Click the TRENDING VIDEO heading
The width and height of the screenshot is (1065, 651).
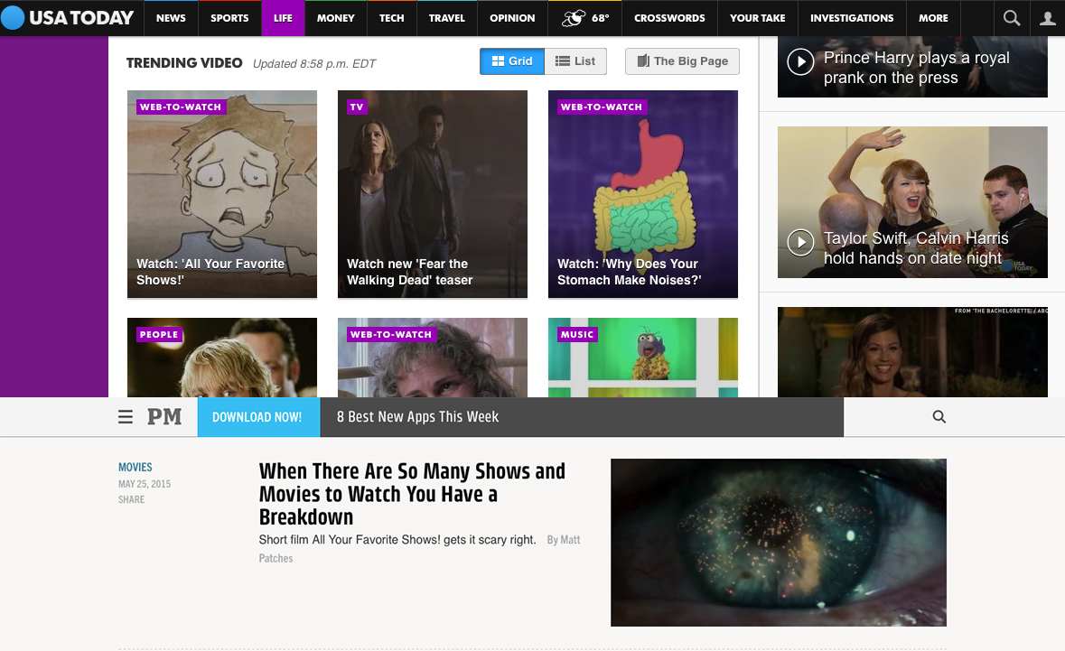184,63
